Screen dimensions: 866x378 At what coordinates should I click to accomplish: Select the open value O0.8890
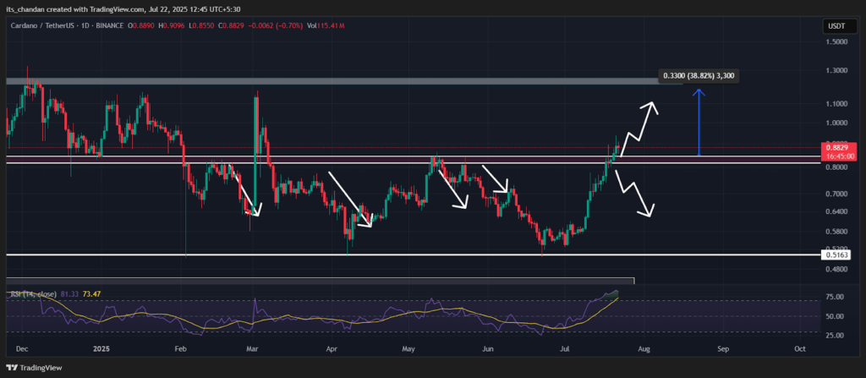point(142,25)
